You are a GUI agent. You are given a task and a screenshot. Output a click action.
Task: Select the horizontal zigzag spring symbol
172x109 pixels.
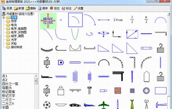click(x=61, y=76)
